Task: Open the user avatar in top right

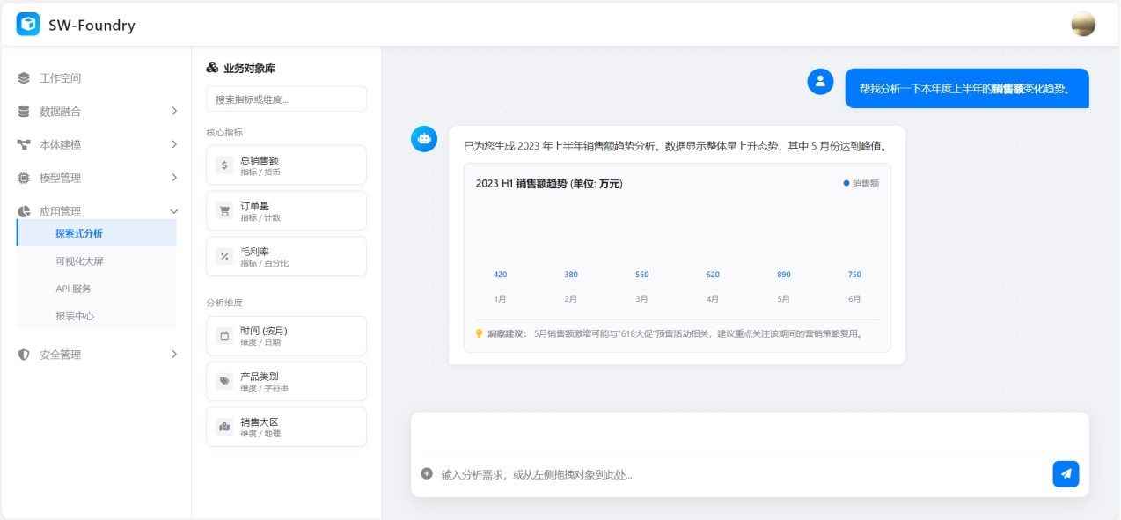Action: click(x=1083, y=25)
